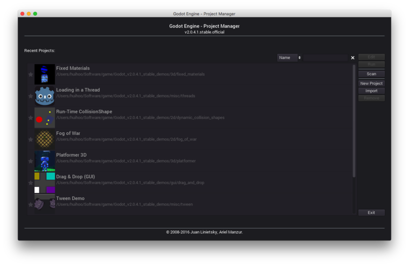Toggle favorite star for Platformer 3D
Image resolution: width=409 pixels, height=266 pixels.
31,161
